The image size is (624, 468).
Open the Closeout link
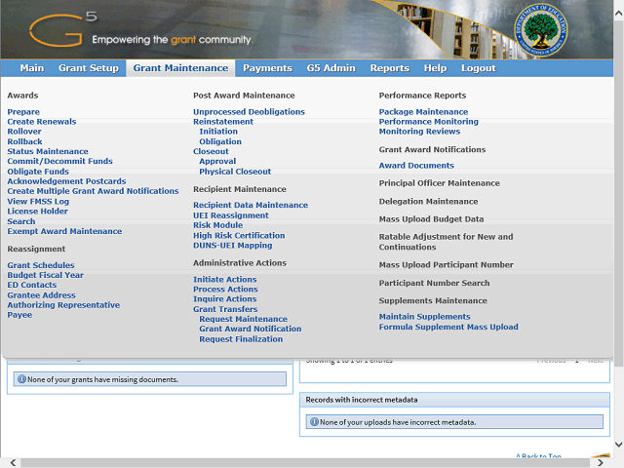point(211,151)
